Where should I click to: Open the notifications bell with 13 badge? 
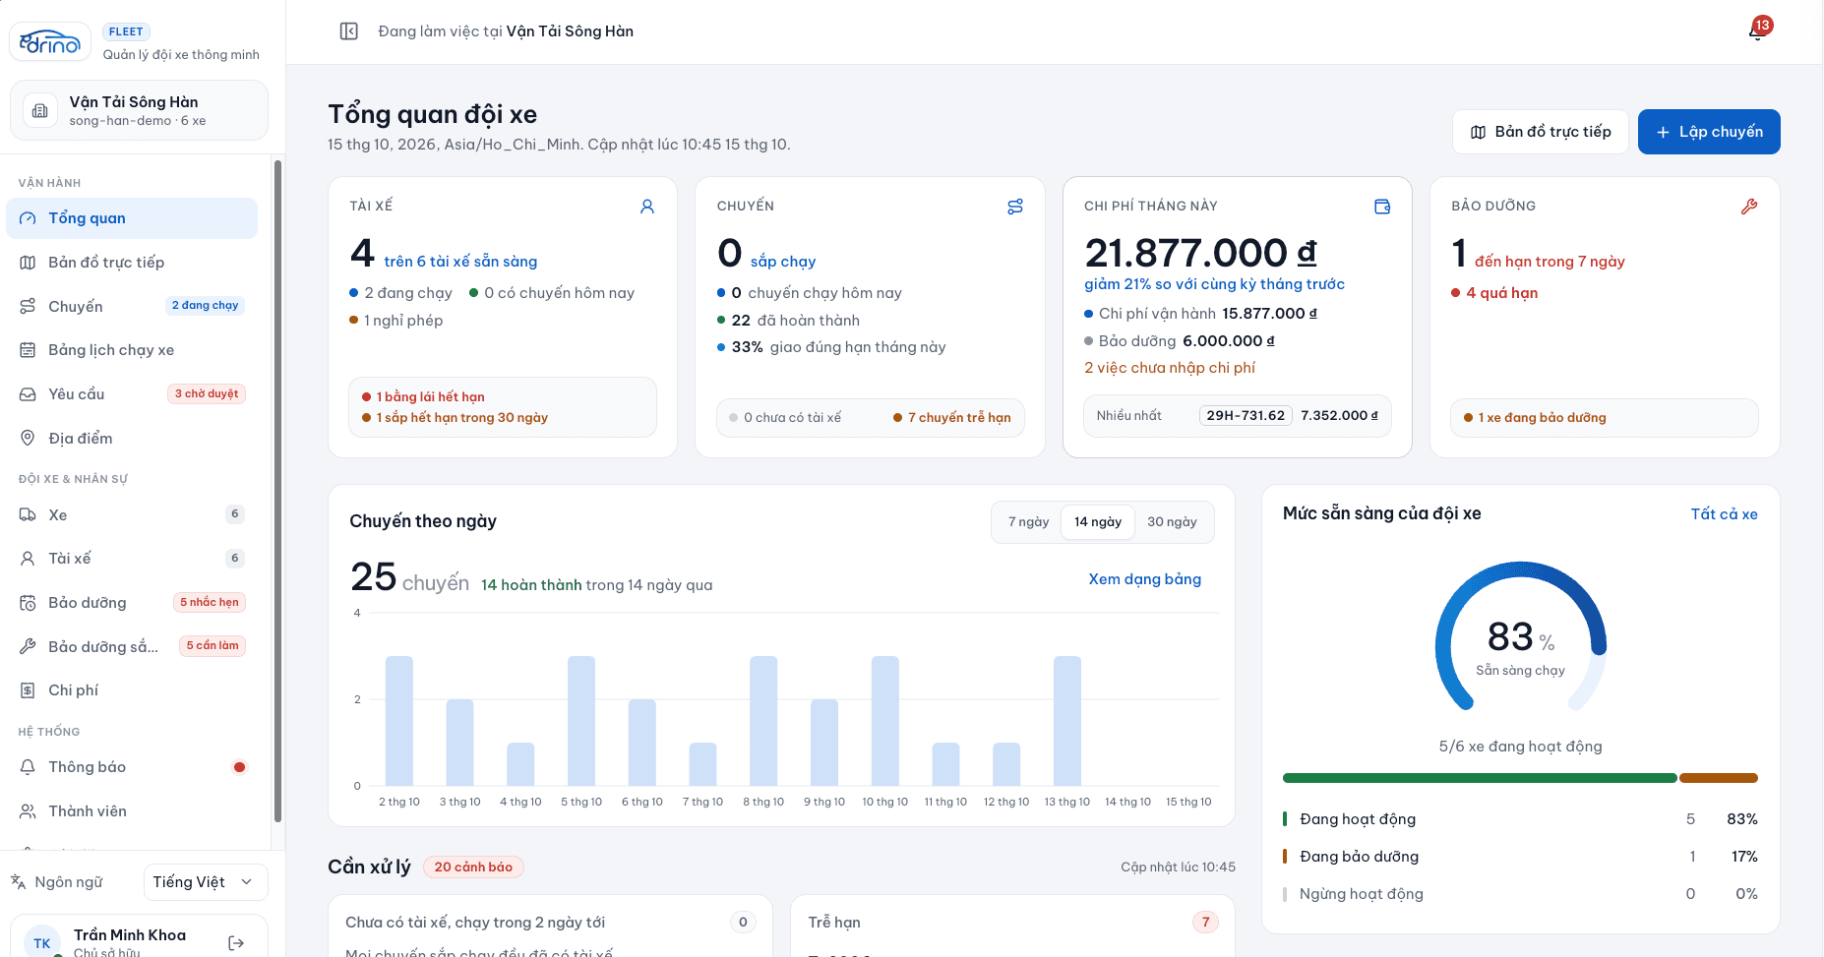coord(1758,30)
